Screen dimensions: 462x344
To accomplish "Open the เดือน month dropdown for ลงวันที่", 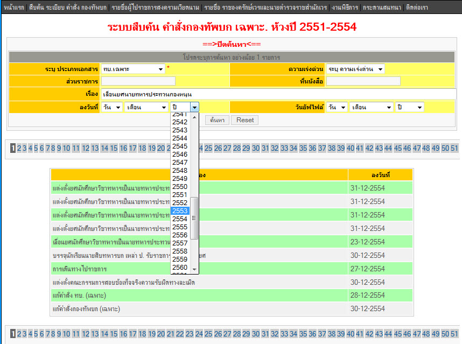I will tap(146, 107).
